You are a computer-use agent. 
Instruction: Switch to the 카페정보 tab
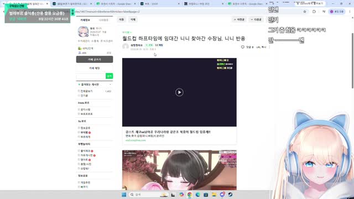tap(85, 20)
